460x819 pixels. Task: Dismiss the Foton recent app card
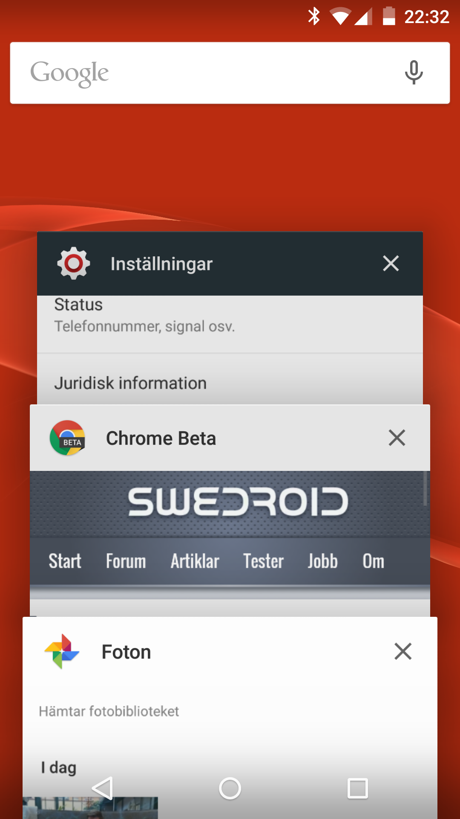(x=402, y=652)
